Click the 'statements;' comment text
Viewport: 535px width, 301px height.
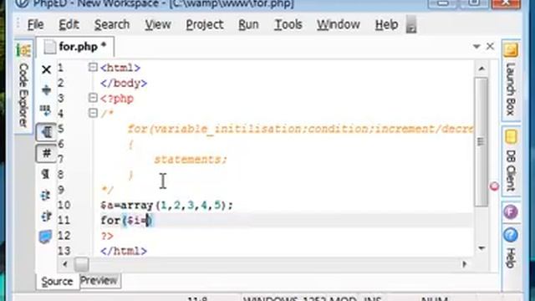[191, 160]
